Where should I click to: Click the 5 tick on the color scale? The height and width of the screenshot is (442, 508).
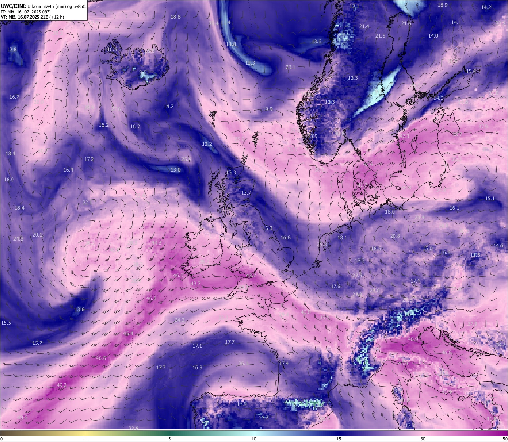(169, 439)
